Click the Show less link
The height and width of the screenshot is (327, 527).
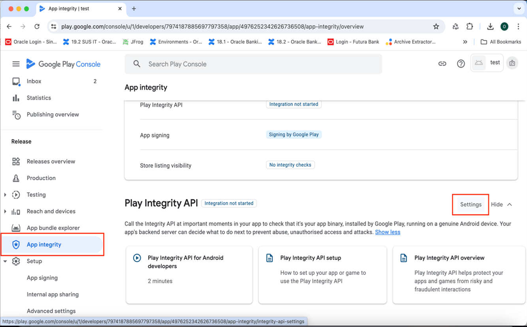388,232
